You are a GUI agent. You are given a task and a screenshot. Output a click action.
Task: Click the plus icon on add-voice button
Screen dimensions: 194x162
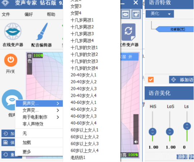coord(174,80)
